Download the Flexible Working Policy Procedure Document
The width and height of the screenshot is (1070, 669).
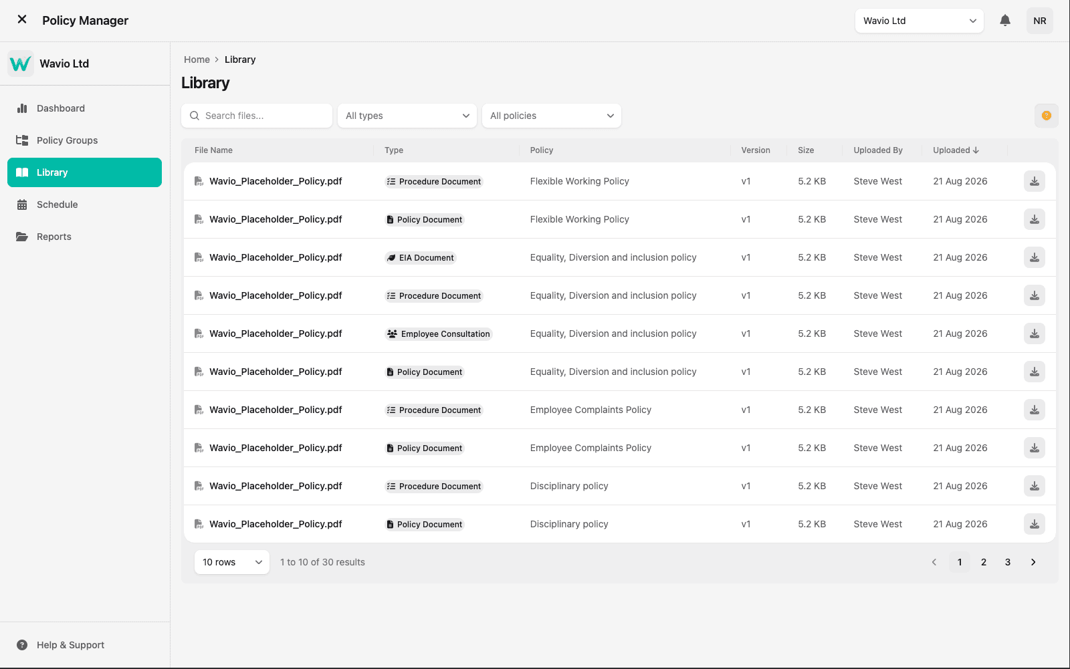1035,181
